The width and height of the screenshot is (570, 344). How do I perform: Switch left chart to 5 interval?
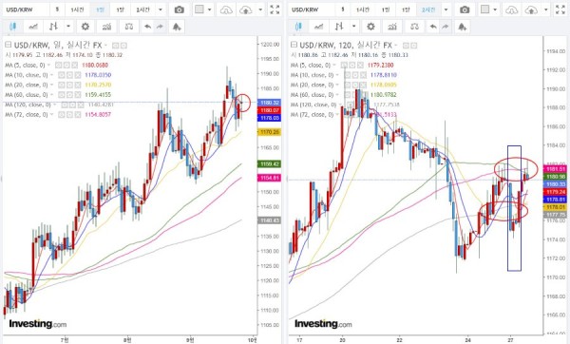(57, 10)
